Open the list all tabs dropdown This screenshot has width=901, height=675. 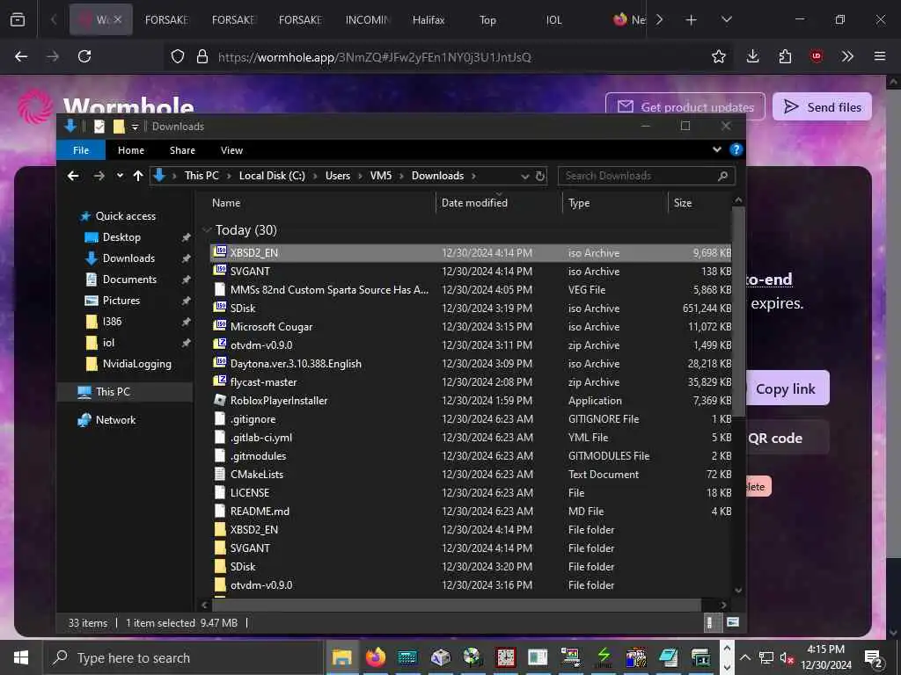[x=726, y=20]
